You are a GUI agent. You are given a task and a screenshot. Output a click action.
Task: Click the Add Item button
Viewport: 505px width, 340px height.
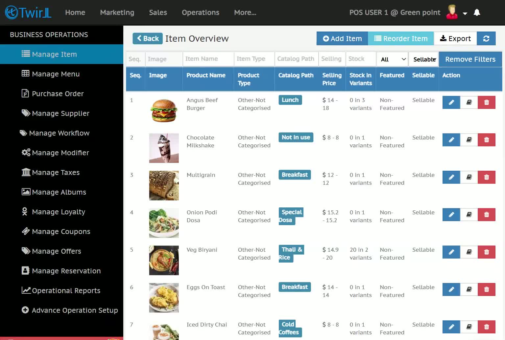coord(342,38)
